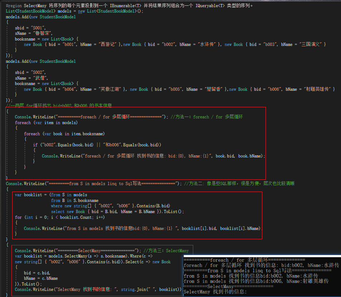Click the sbid = "S002" assignment
This screenshot has height=297, width=341.
[30, 72]
